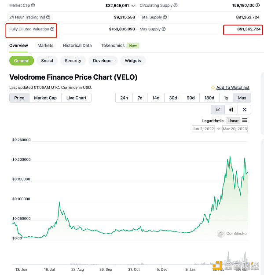The width and height of the screenshot is (264, 275).
Task: Open the start date Jun 2, 2022 picker
Action: point(202,129)
